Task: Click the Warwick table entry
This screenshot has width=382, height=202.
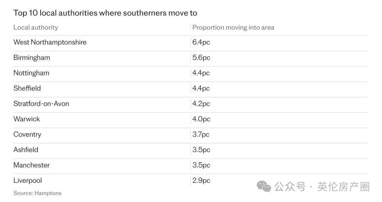Action: 27,119
